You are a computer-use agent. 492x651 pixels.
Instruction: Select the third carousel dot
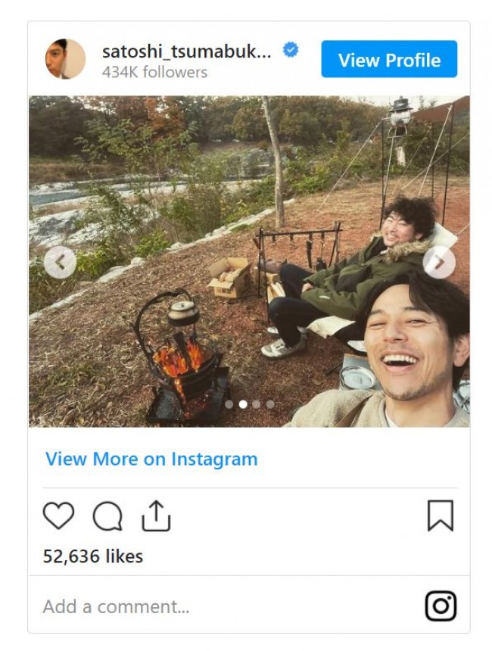[257, 404]
